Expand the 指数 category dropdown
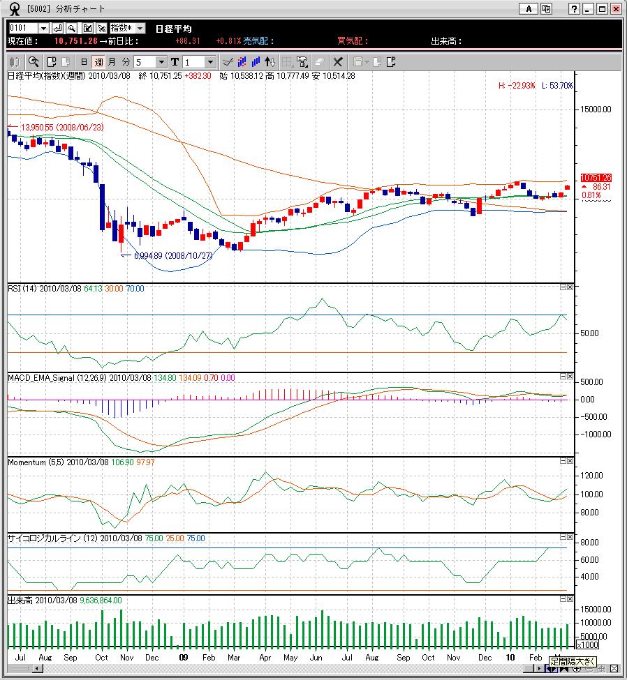627x680 pixels. point(140,28)
